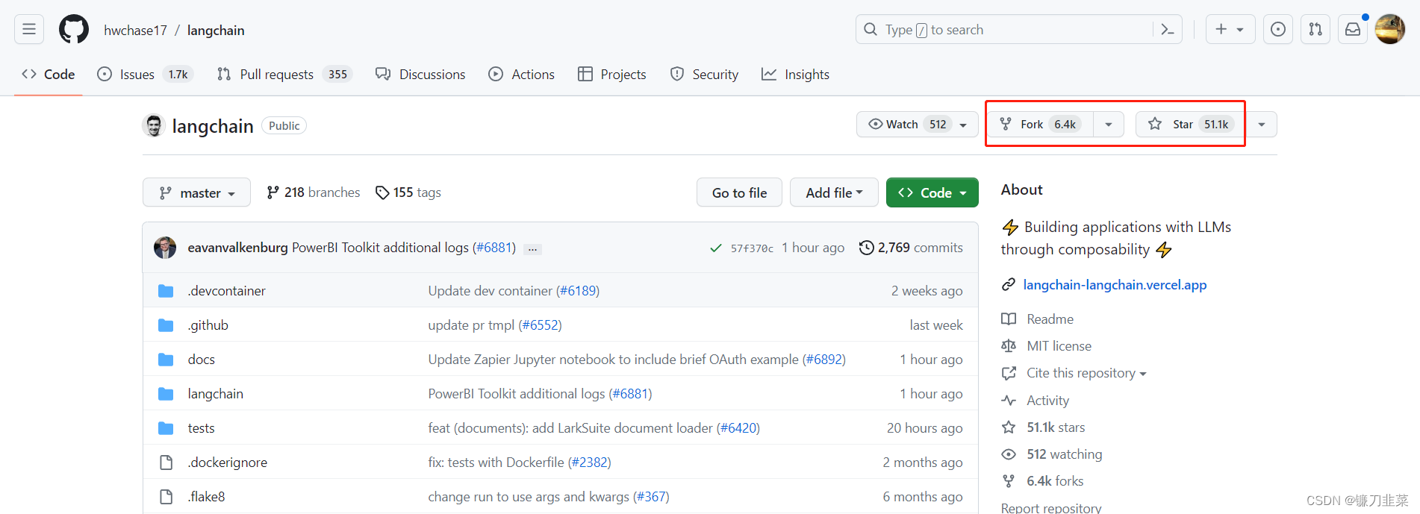1420x514 pixels.
Task: View the 218 branches link
Action: click(x=313, y=192)
